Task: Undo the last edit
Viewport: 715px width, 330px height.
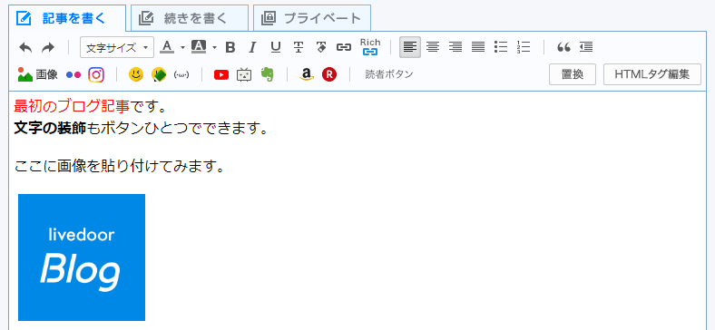Action: click(x=25, y=47)
